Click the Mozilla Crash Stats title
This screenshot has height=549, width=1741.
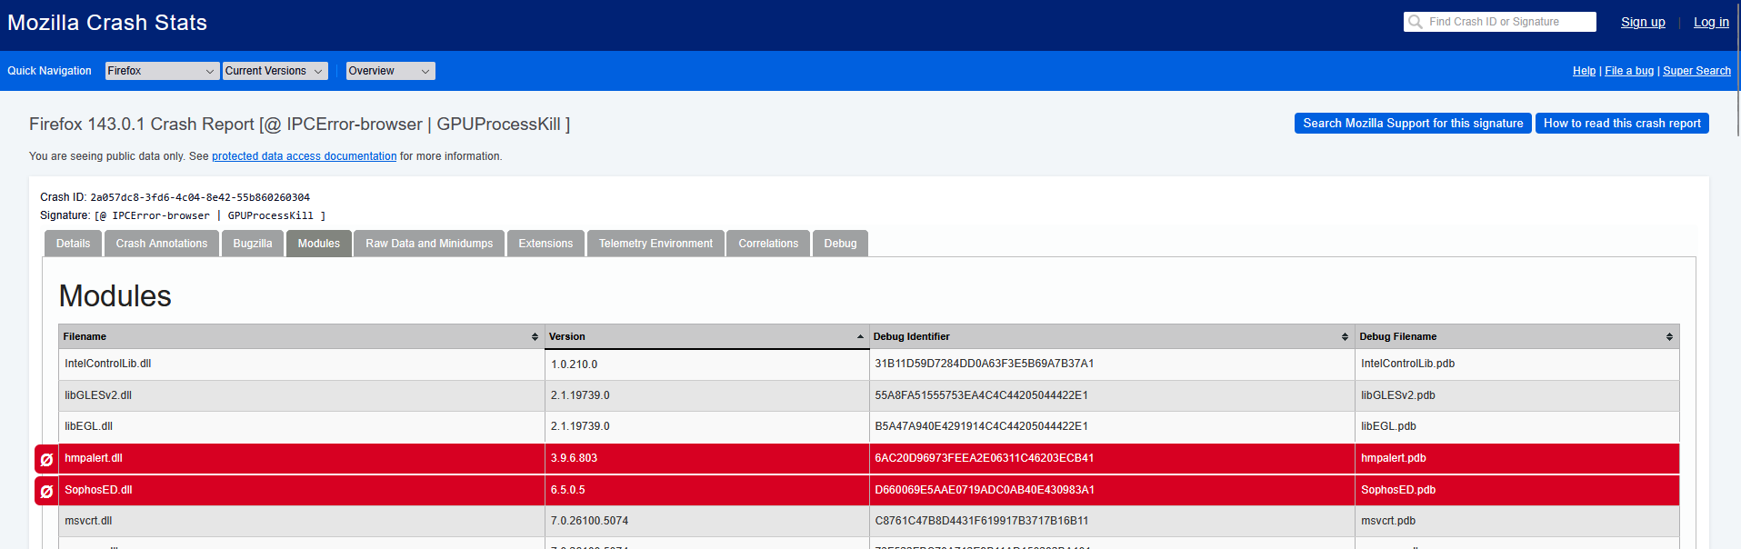(x=107, y=23)
